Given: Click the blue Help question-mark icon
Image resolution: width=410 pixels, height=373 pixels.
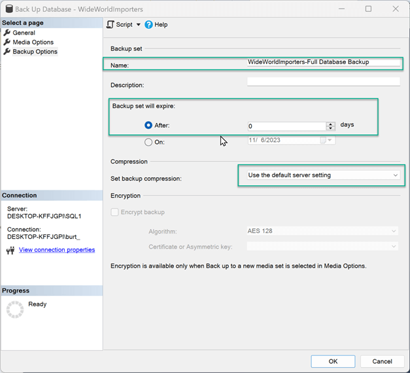Looking at the screenshot, I should [x=148, y=25].
